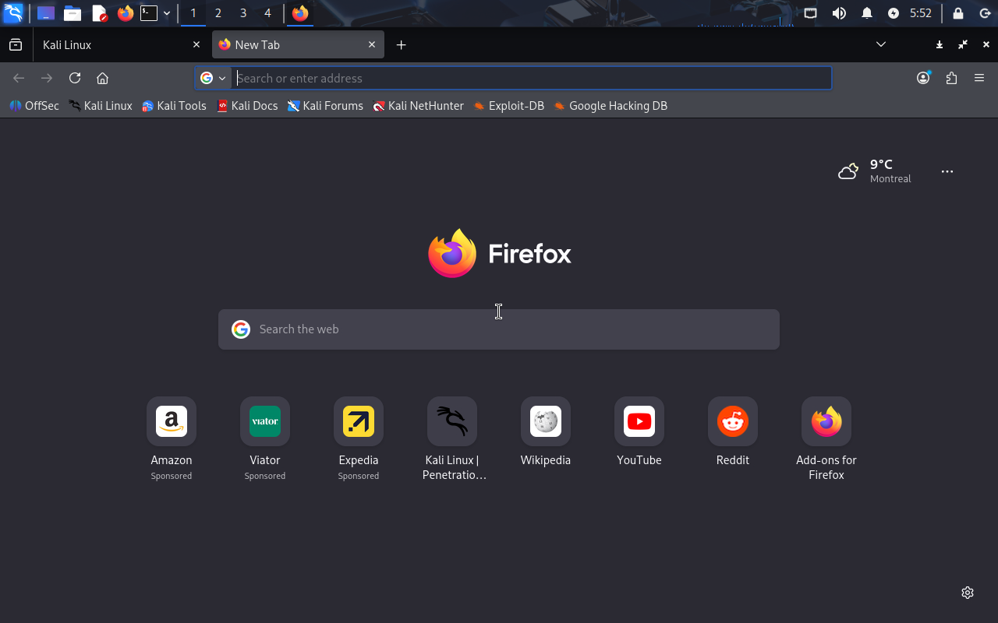Viewport: 998px width, 623px height.
Task: Switch to the Kali Linux tab
Action: pyautogui.click(x=117, y=45)
